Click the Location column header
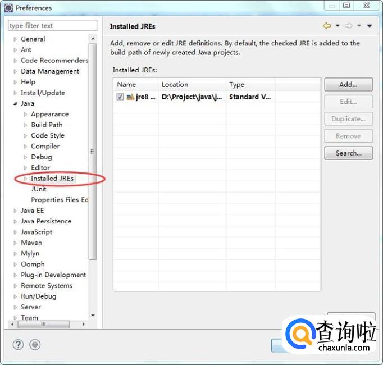 point(192,85)
